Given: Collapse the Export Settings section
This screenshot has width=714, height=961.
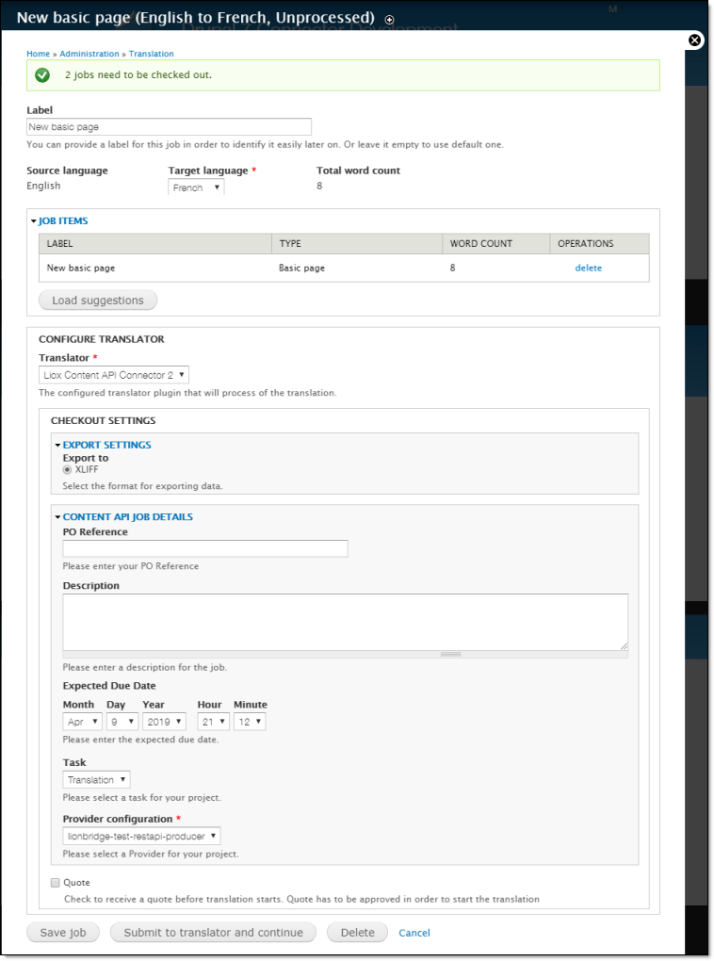Looking at the screenshot, I should [x=105, y=445].
